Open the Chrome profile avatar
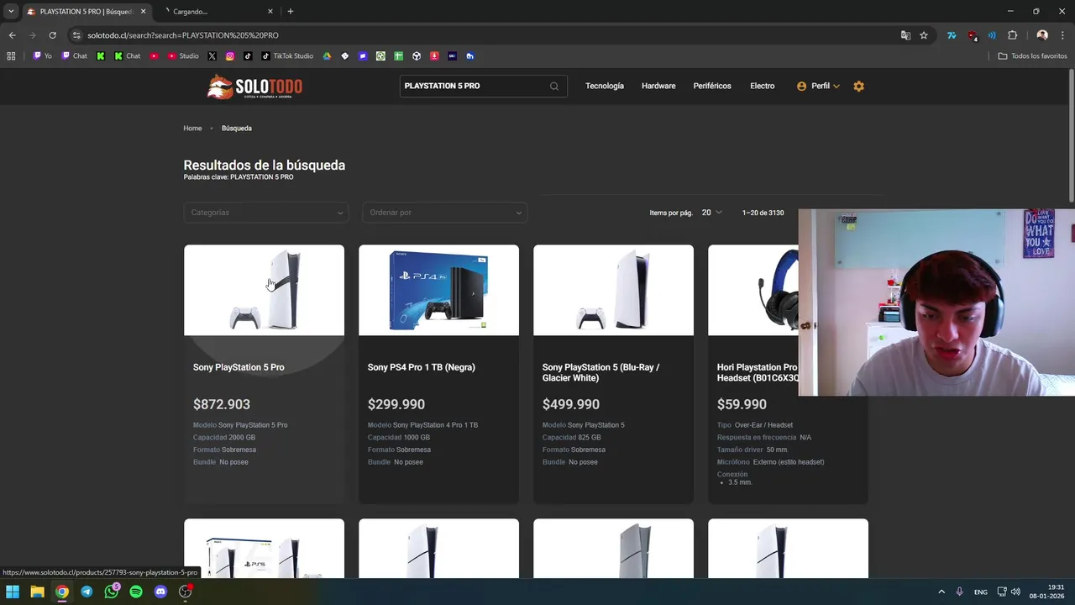This screenshot has height=605, width=1075. coord(1042,35)
